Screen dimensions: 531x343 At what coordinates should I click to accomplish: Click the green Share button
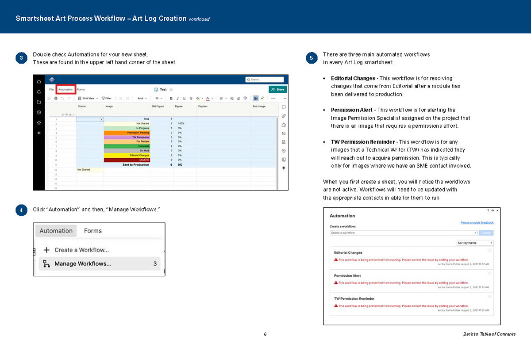coord(278,89)
